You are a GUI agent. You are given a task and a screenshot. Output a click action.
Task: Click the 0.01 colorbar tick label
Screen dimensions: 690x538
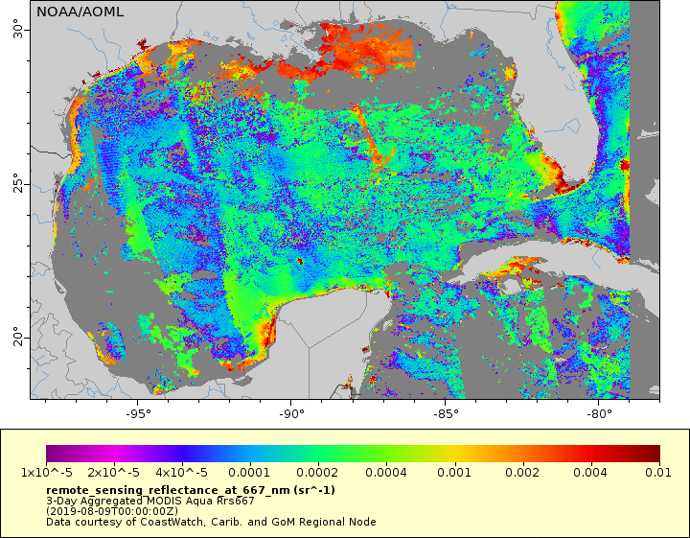[x=658, y=473]
